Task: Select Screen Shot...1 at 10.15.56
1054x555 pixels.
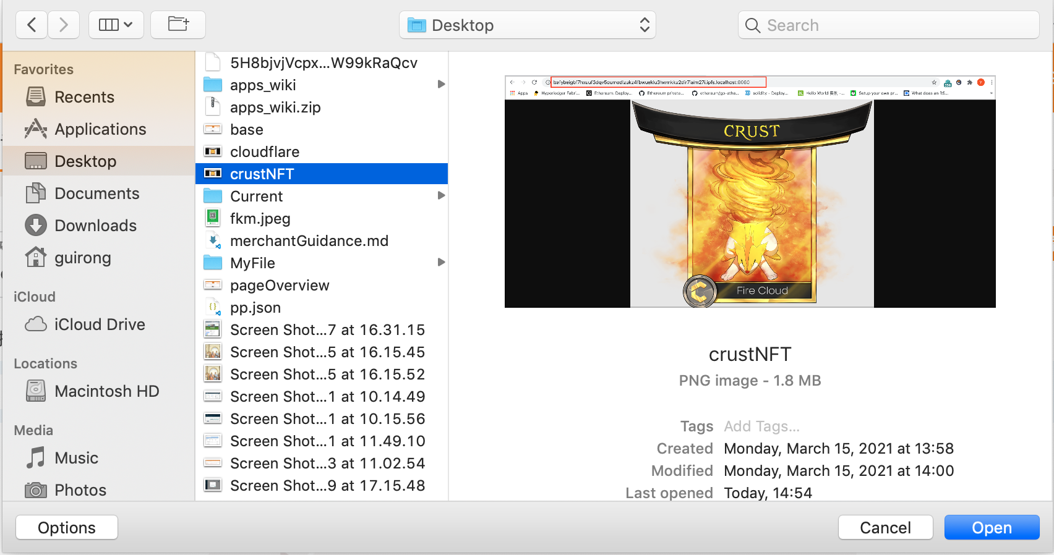Action: coord(322,419)
